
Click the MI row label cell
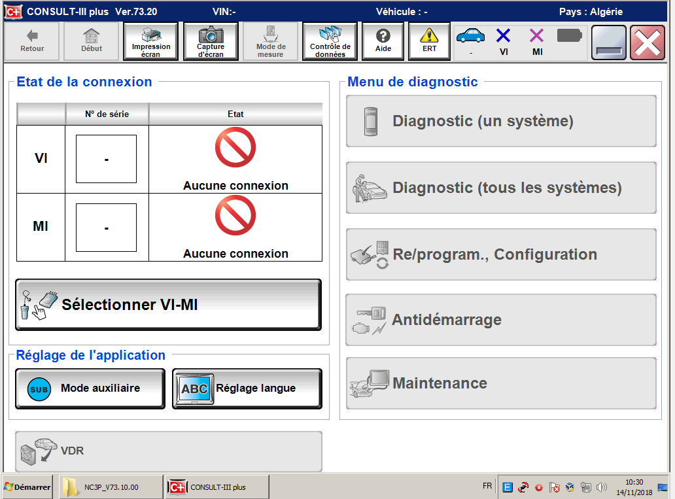(41, 227)
